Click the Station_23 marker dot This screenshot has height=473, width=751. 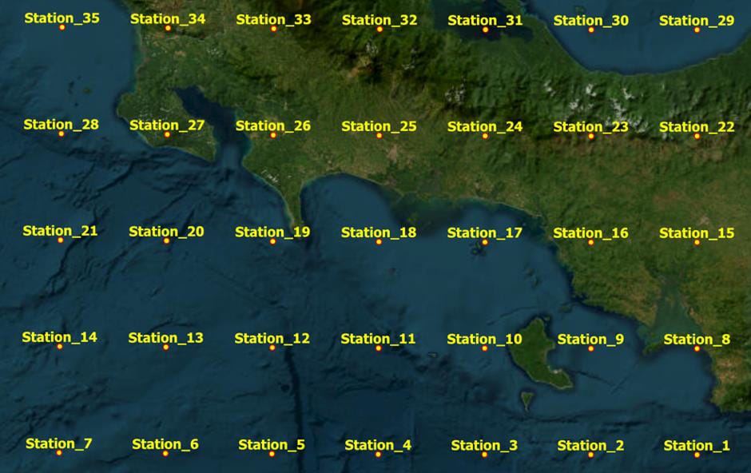click(591, 136)
